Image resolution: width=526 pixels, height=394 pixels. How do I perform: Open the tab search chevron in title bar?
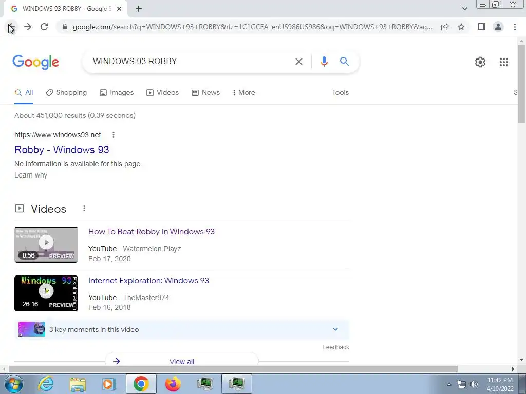(x=464, y=9)
